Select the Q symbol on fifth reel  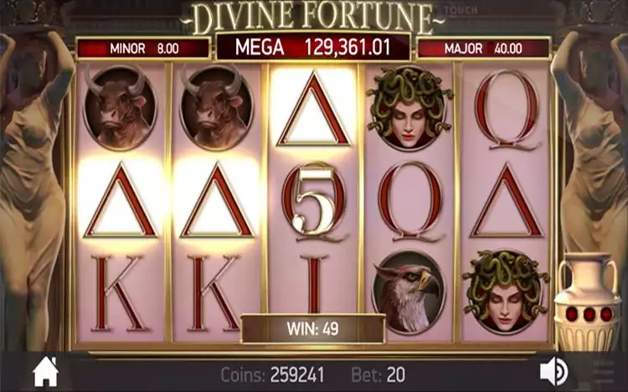coord(507,109)
